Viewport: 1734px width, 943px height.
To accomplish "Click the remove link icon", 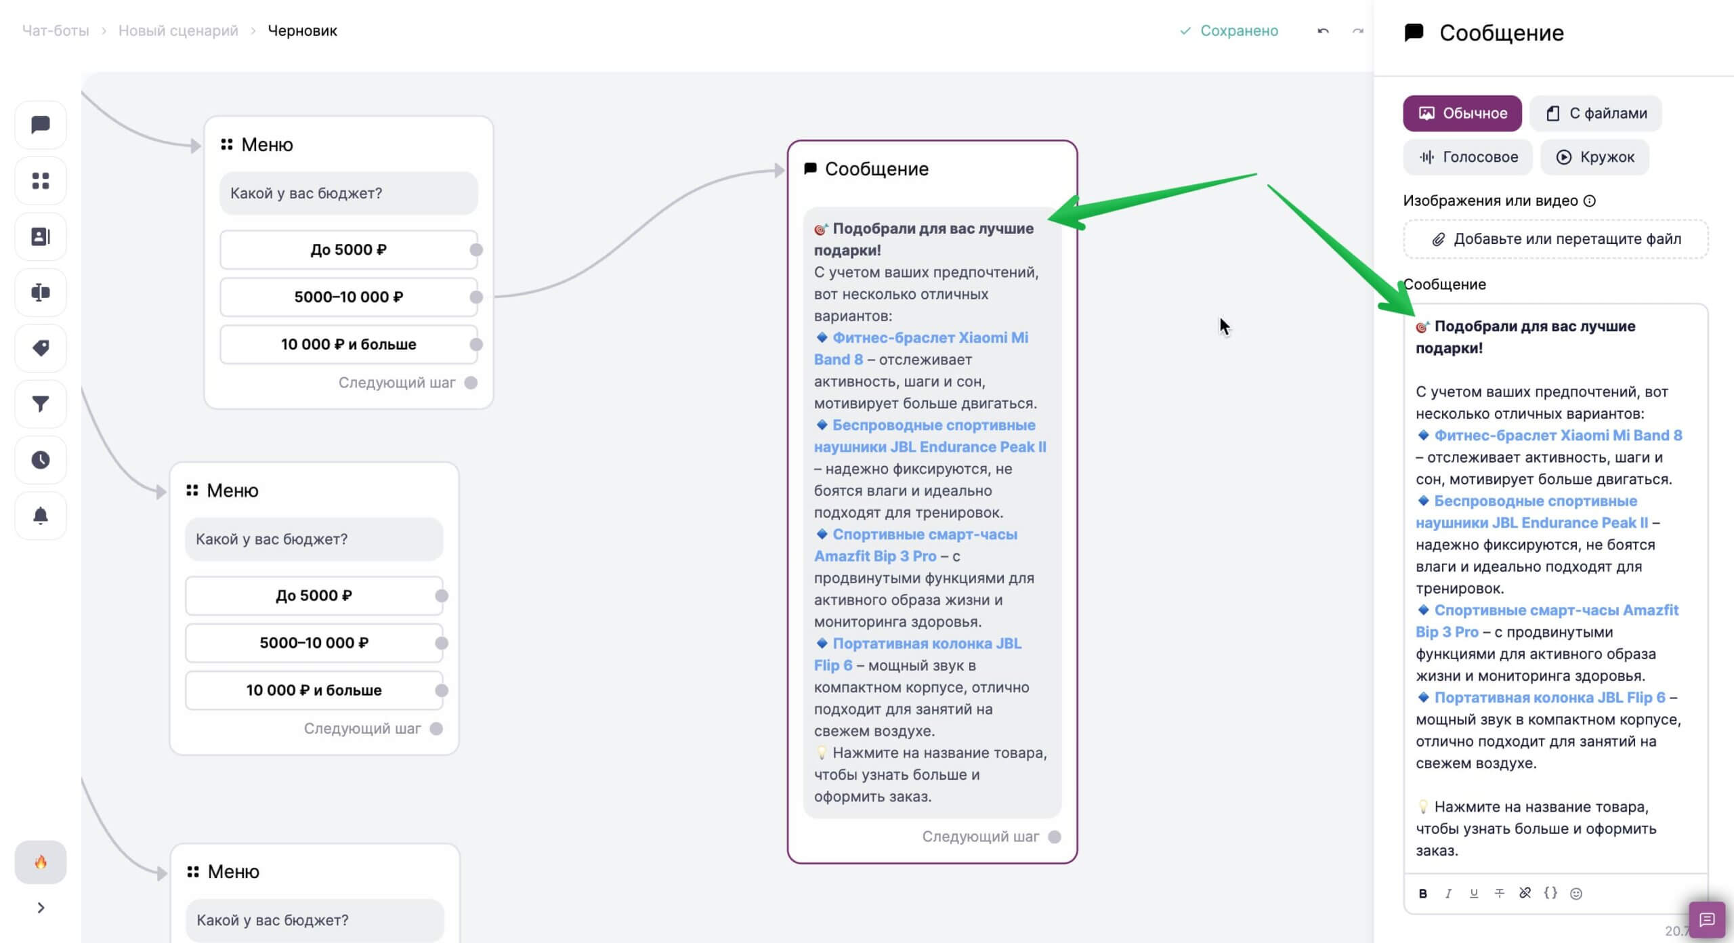I will point(1525,894).
